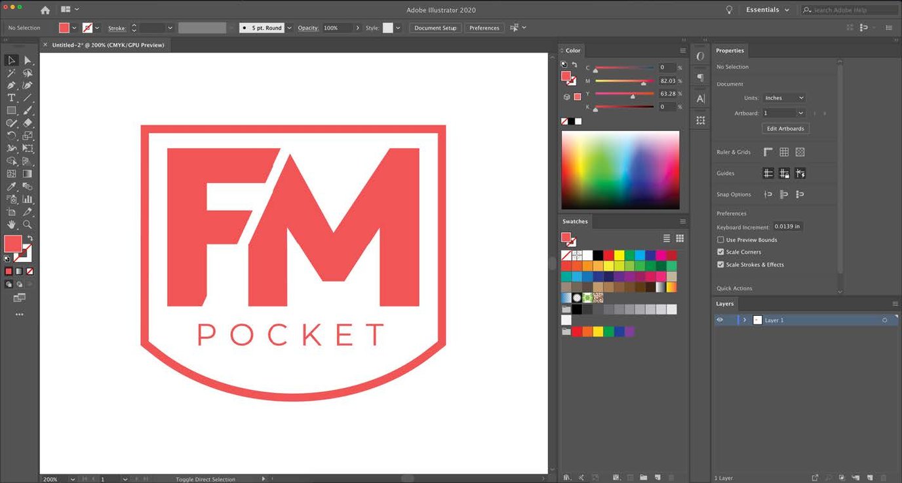Open the Units dropdown in Properties
Image resolution: width=902 pixels, height=483 pixels.
tap(784, 97)
